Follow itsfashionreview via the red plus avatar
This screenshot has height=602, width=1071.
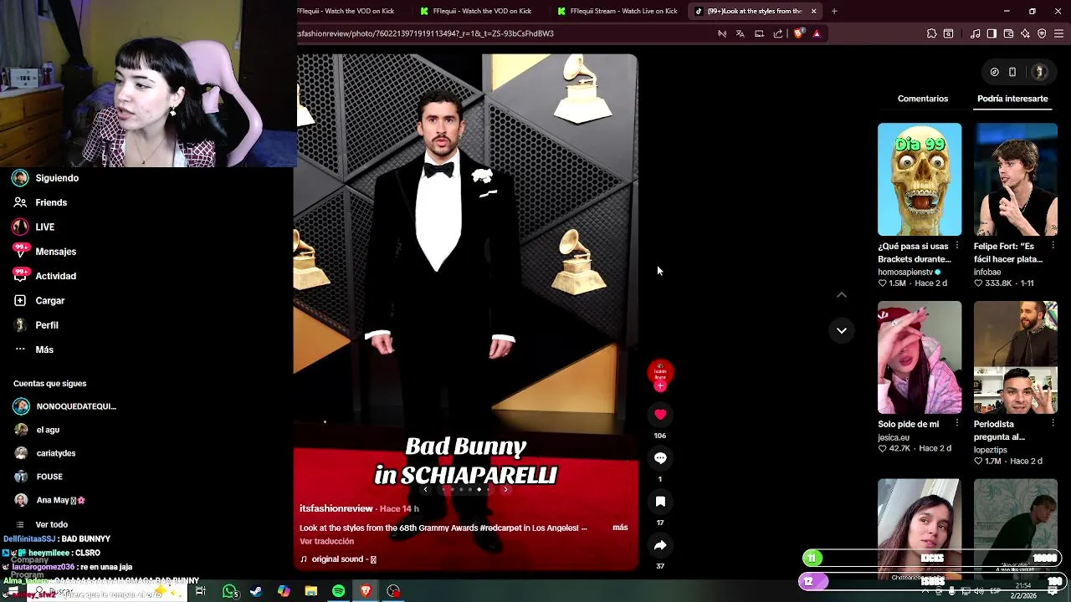point(660,385)
